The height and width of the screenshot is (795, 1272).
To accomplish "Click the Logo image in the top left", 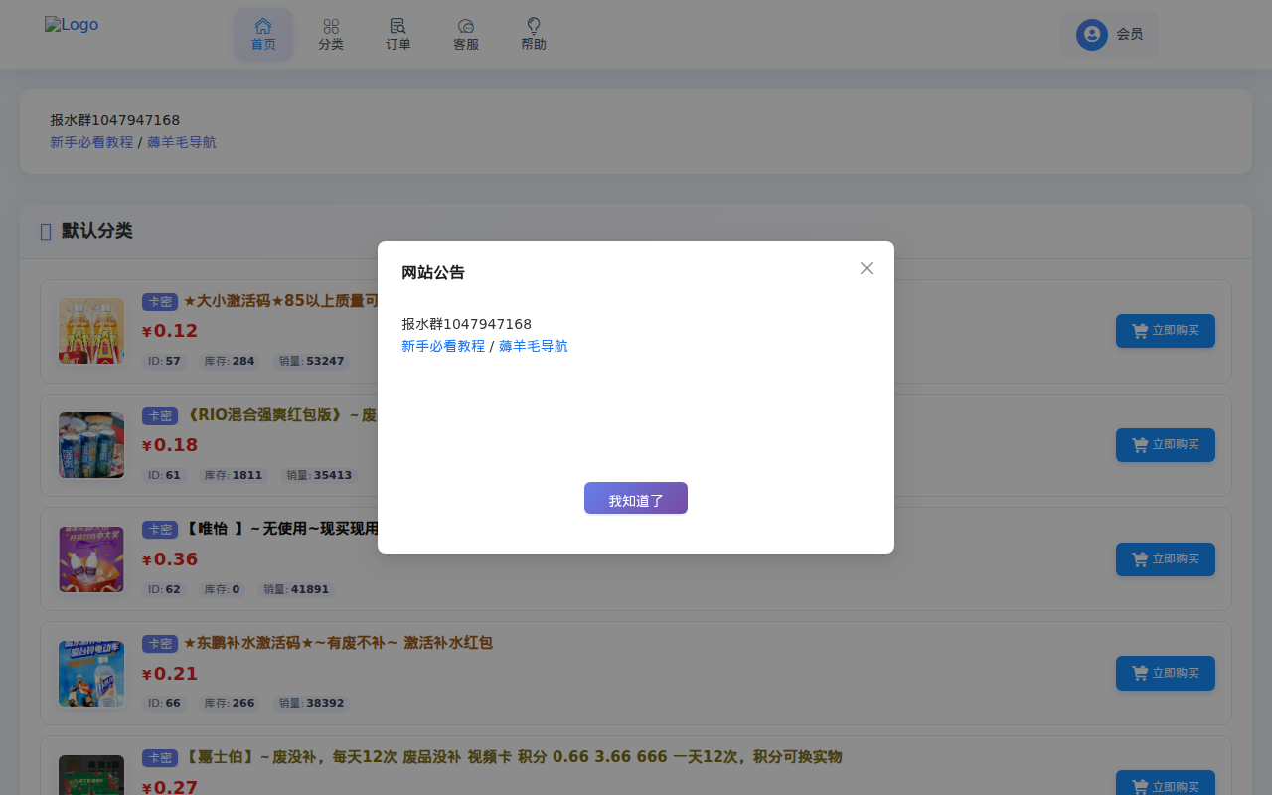I will 71,24.
